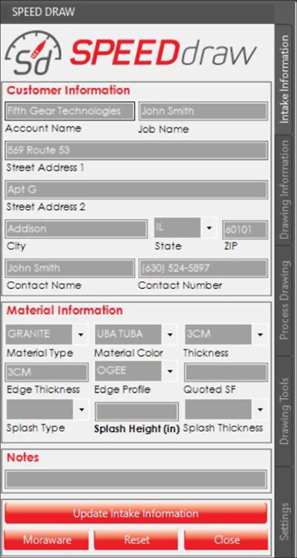Click into Street Address 1 field
The image size is (297, 558).
point(136,151)
